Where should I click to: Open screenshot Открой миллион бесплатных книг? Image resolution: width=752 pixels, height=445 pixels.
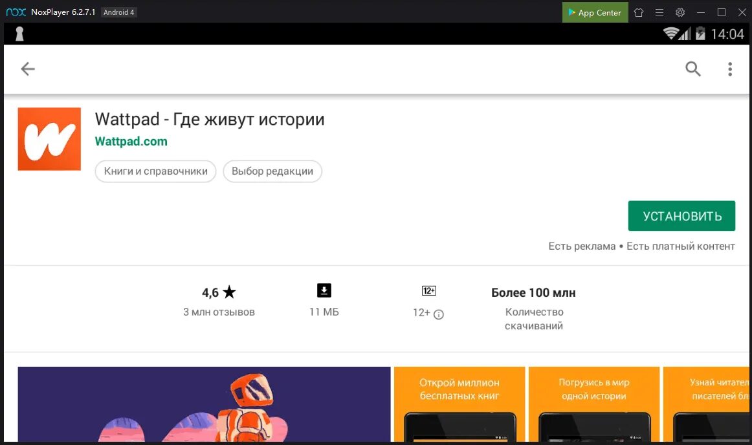459,404
